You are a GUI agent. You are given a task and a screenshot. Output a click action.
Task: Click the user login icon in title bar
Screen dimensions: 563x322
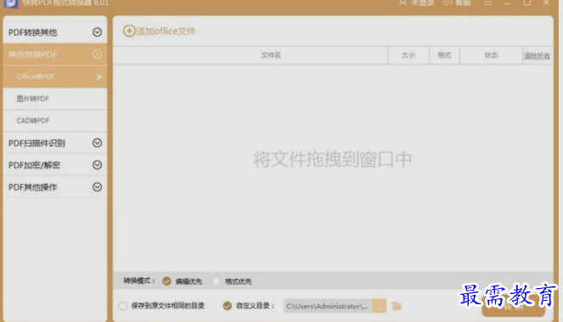pos(403,3)
